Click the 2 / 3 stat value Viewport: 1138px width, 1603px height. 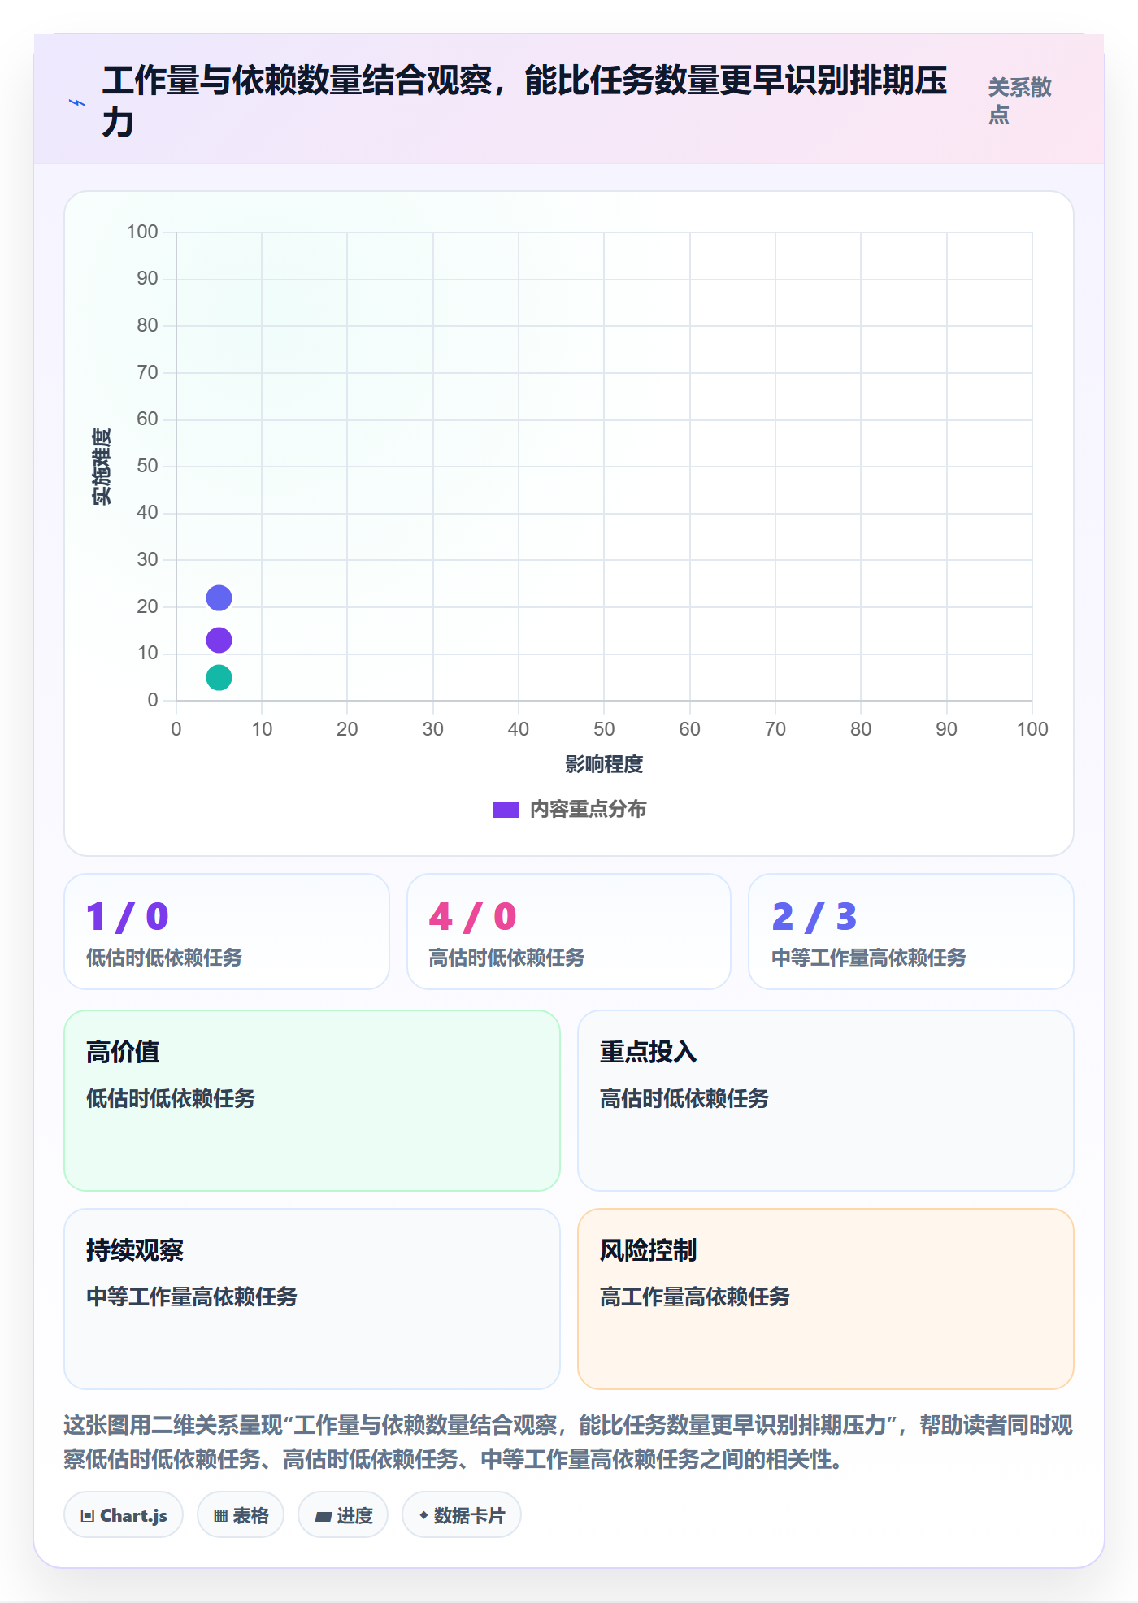pos(814,917)
